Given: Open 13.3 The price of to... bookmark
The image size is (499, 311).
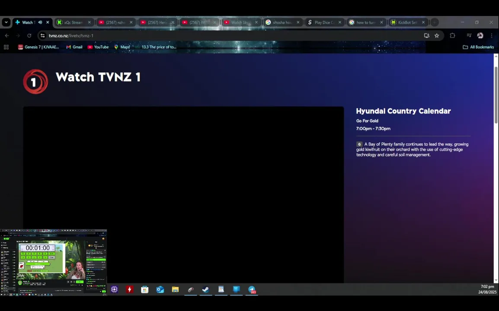Looking at the screenshot, I should pos(156,47).
